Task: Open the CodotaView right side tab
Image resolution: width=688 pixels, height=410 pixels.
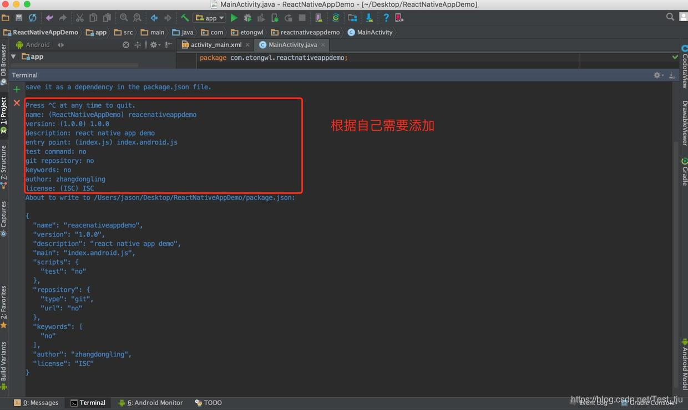Action: [685, 67]
